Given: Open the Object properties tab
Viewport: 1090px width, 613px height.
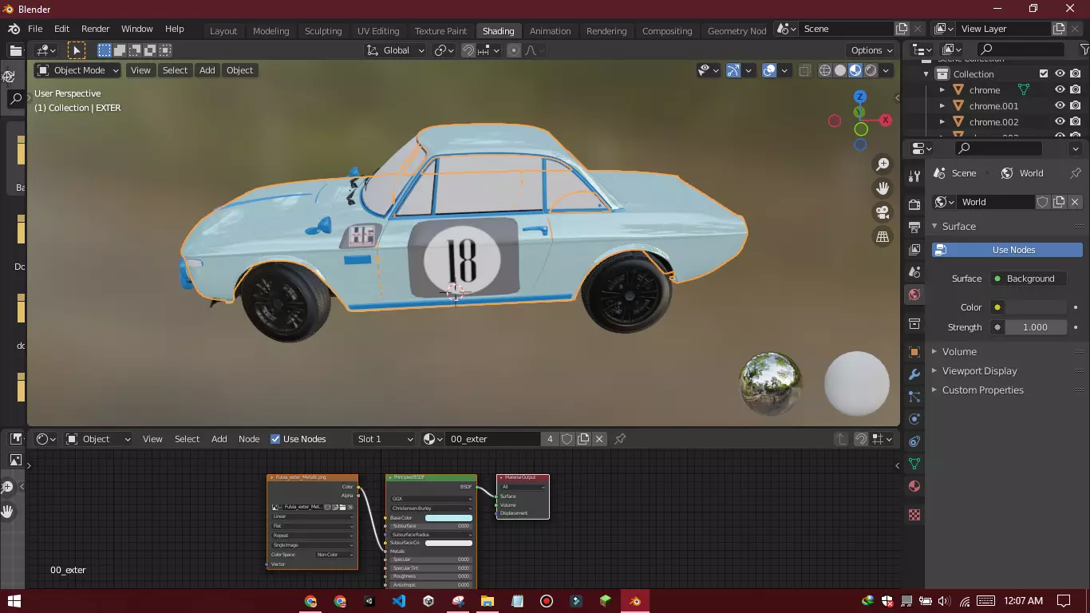Looking at the screenshot, I should pyautogui.click(x=914, y=352).
